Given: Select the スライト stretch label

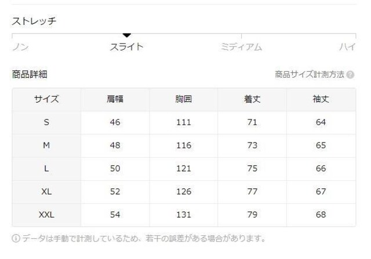Looking at the screenshot, I should (x=126, y=46).
